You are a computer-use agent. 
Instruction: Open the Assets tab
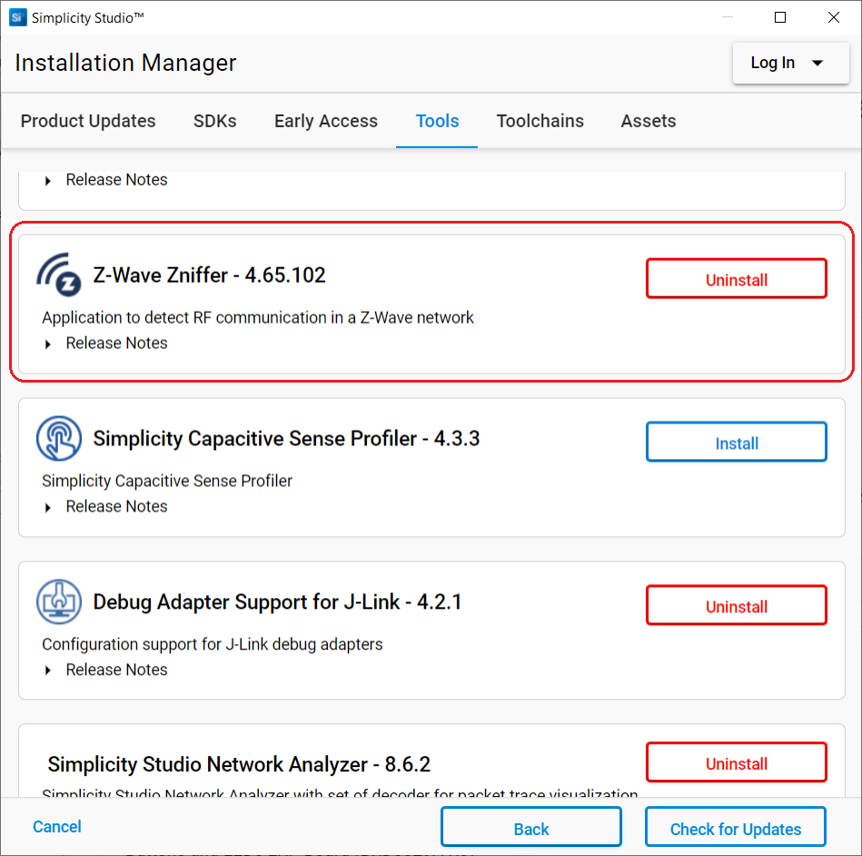point(648,120)
